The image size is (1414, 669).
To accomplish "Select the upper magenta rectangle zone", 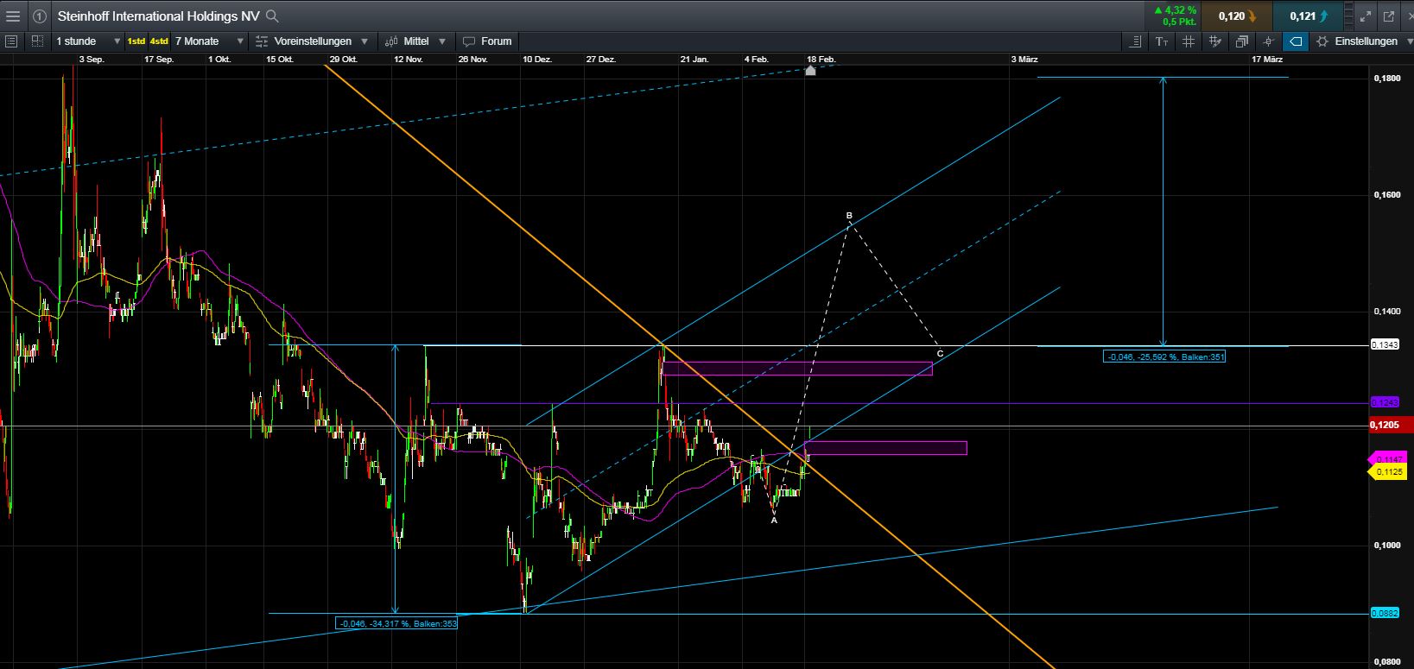I will click(797, 369).
